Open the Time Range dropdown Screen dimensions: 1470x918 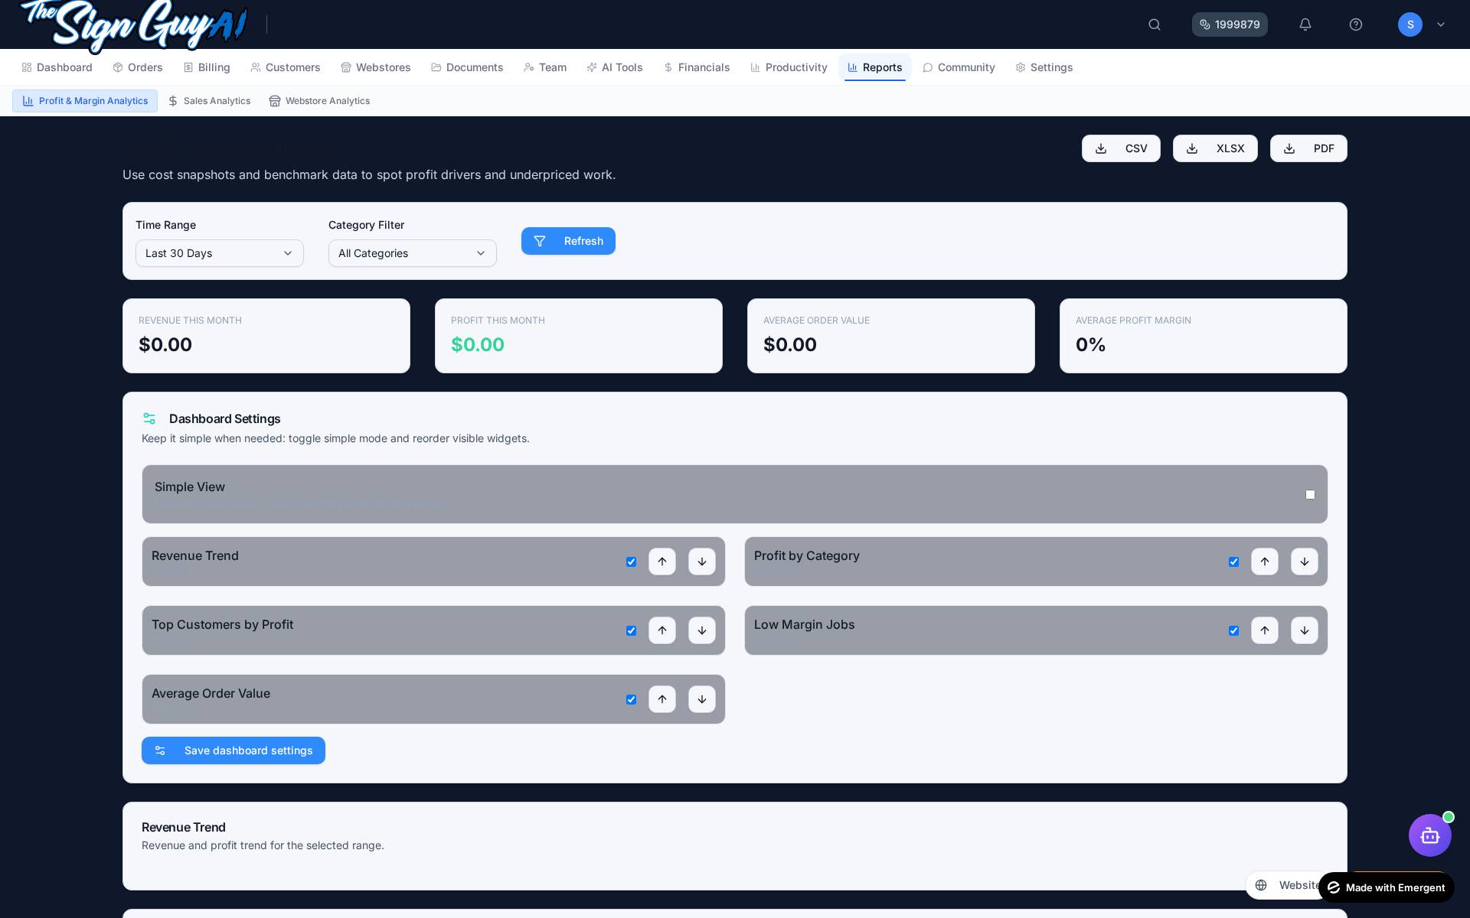[x=220, y=253]
